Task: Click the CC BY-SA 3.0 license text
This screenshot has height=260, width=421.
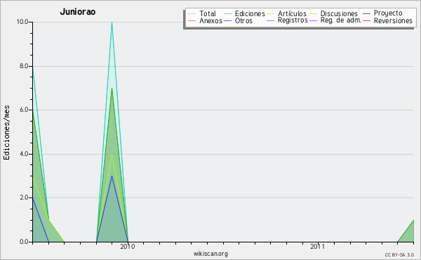Action: tap(399, 254)
